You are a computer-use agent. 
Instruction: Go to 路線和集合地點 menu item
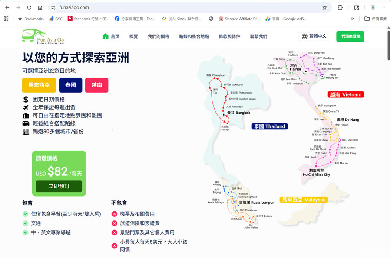pos(194,36)
